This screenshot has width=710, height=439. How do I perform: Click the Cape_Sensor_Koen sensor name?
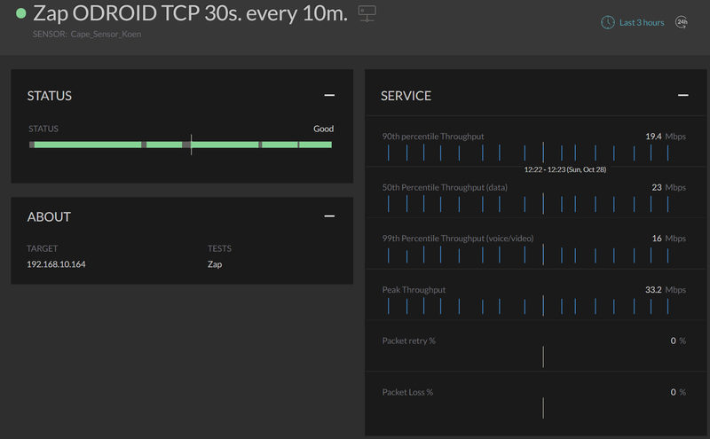106,34
